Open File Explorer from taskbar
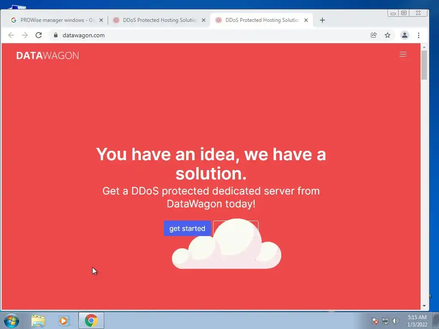This screenshot has width=439, height=329. [38, 320]
